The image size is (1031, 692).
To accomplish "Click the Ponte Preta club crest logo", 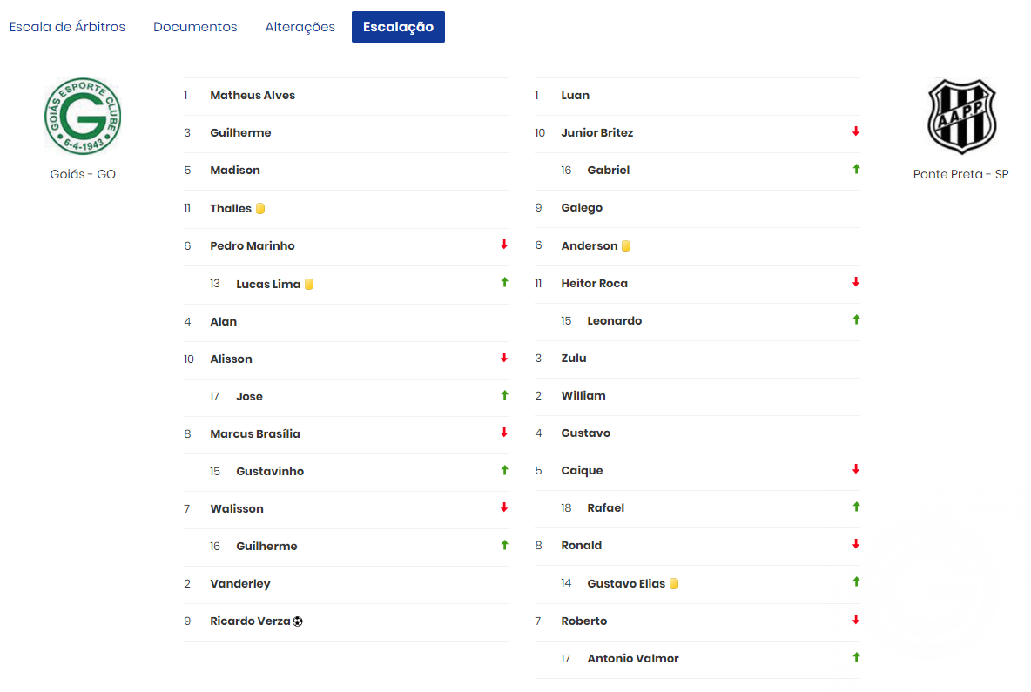I will click(961, 117).
